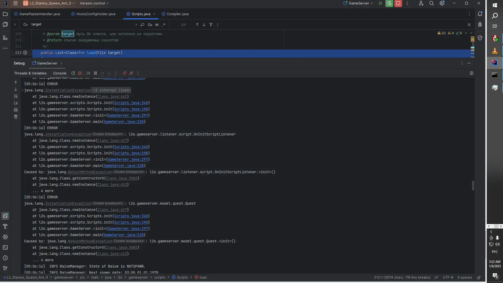Open the Git version control tool window icon

5,268
